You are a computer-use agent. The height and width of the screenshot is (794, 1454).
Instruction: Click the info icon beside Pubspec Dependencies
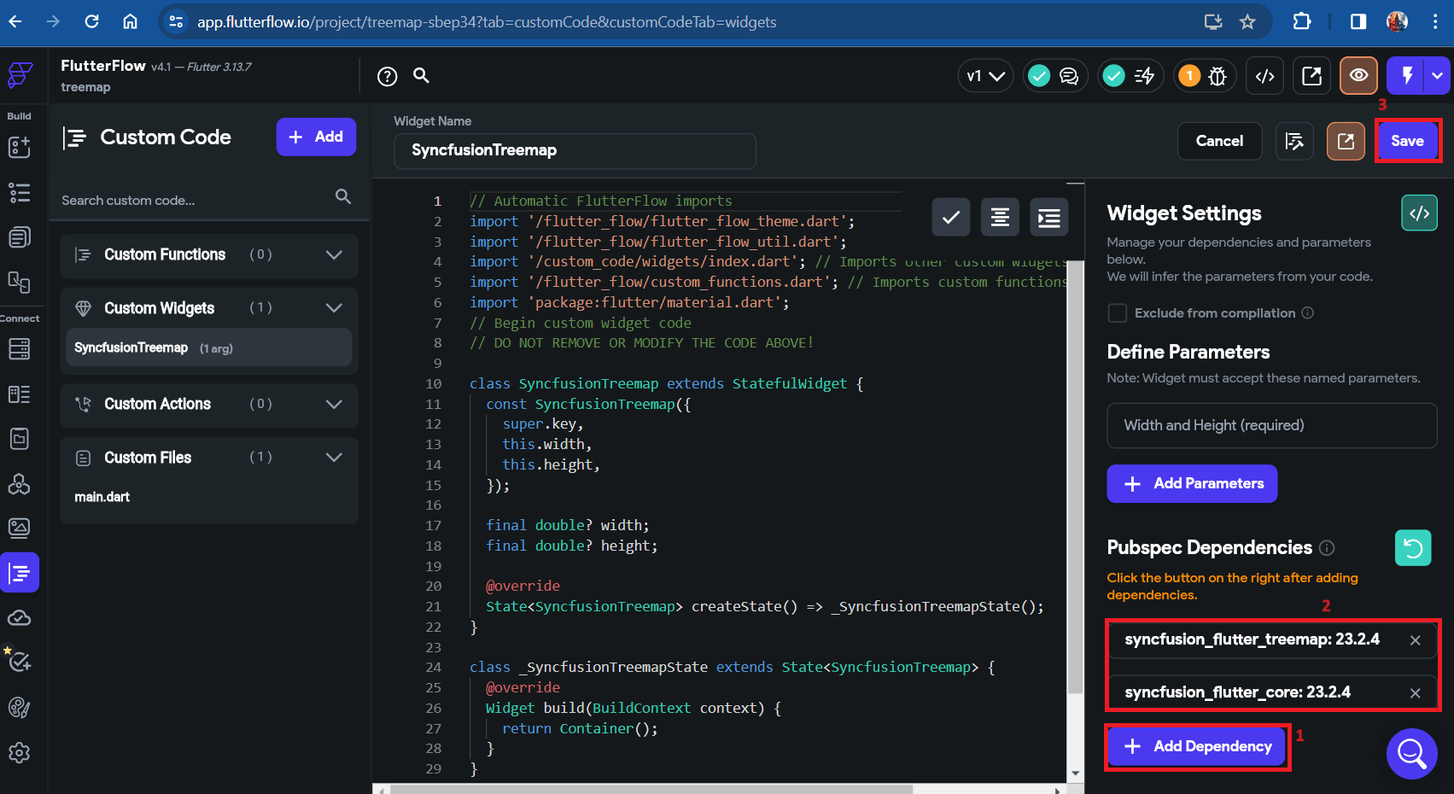click(1327, 548)
